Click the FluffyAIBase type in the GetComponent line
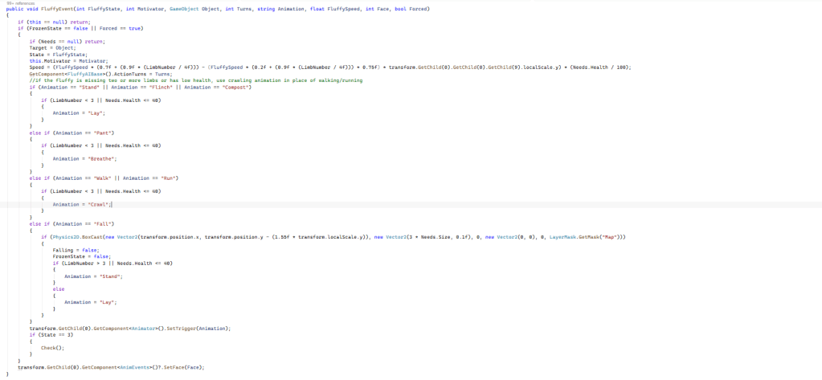Screen dimensions: 822x380 [82, 74]
